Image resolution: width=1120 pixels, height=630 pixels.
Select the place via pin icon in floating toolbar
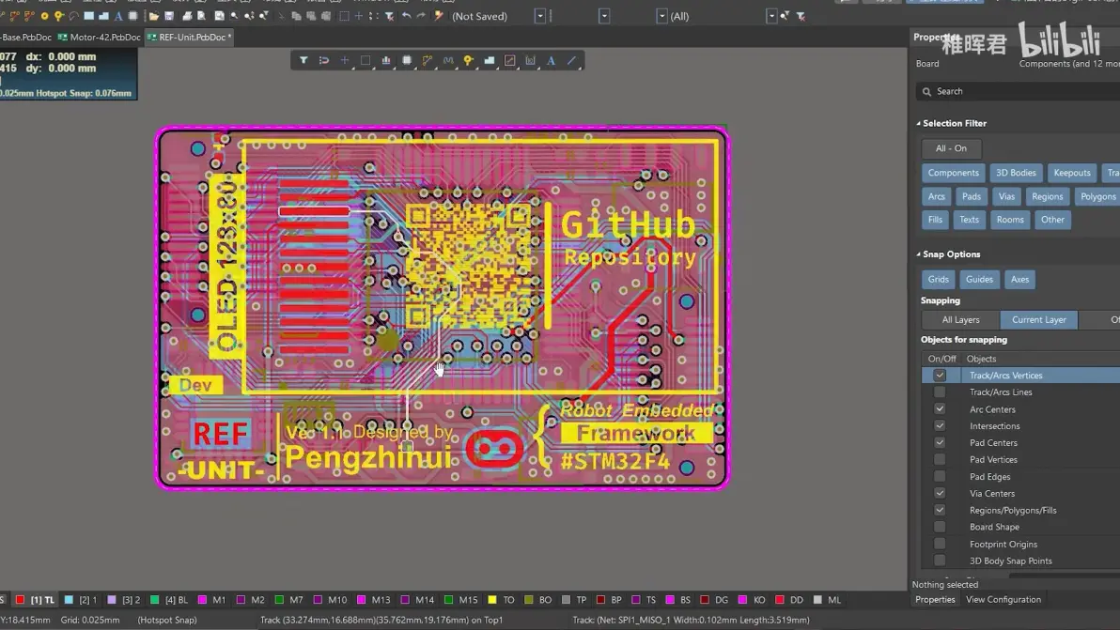click(x=469, y=61)
